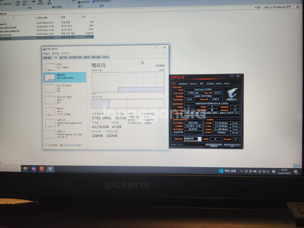Open the 삭제 (delete) dropdown in ribbon

[x=33, y=2]
